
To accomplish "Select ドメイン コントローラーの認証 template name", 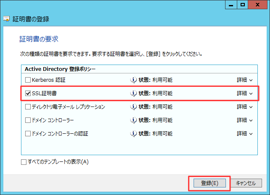I will point(60,134).
